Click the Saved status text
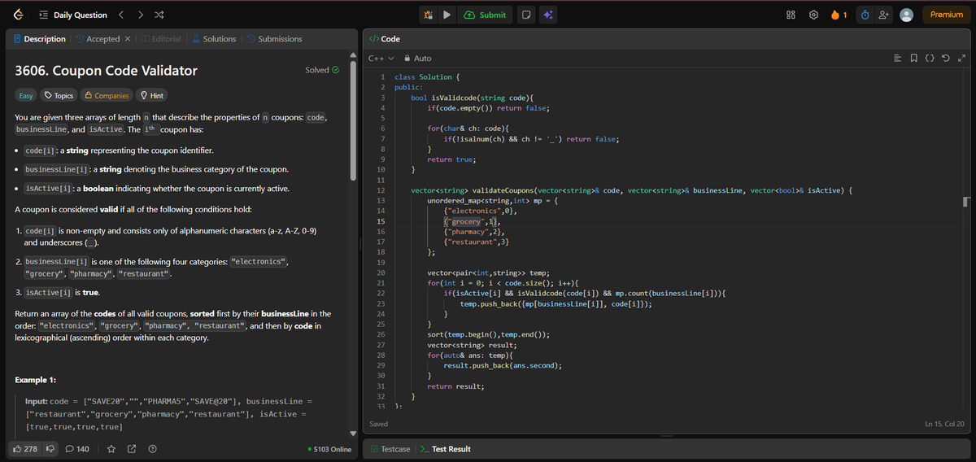Screen dimensions: 976x462 point(378,424)
